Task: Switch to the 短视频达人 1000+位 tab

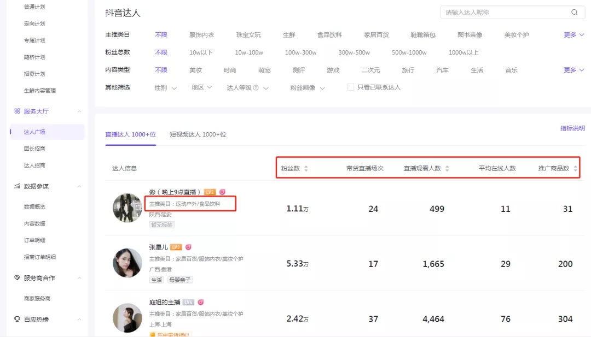Action: point(198,134)
